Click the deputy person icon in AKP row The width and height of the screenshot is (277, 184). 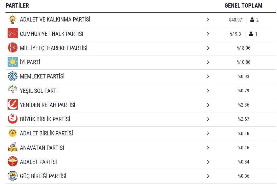(x=252, y=20)
